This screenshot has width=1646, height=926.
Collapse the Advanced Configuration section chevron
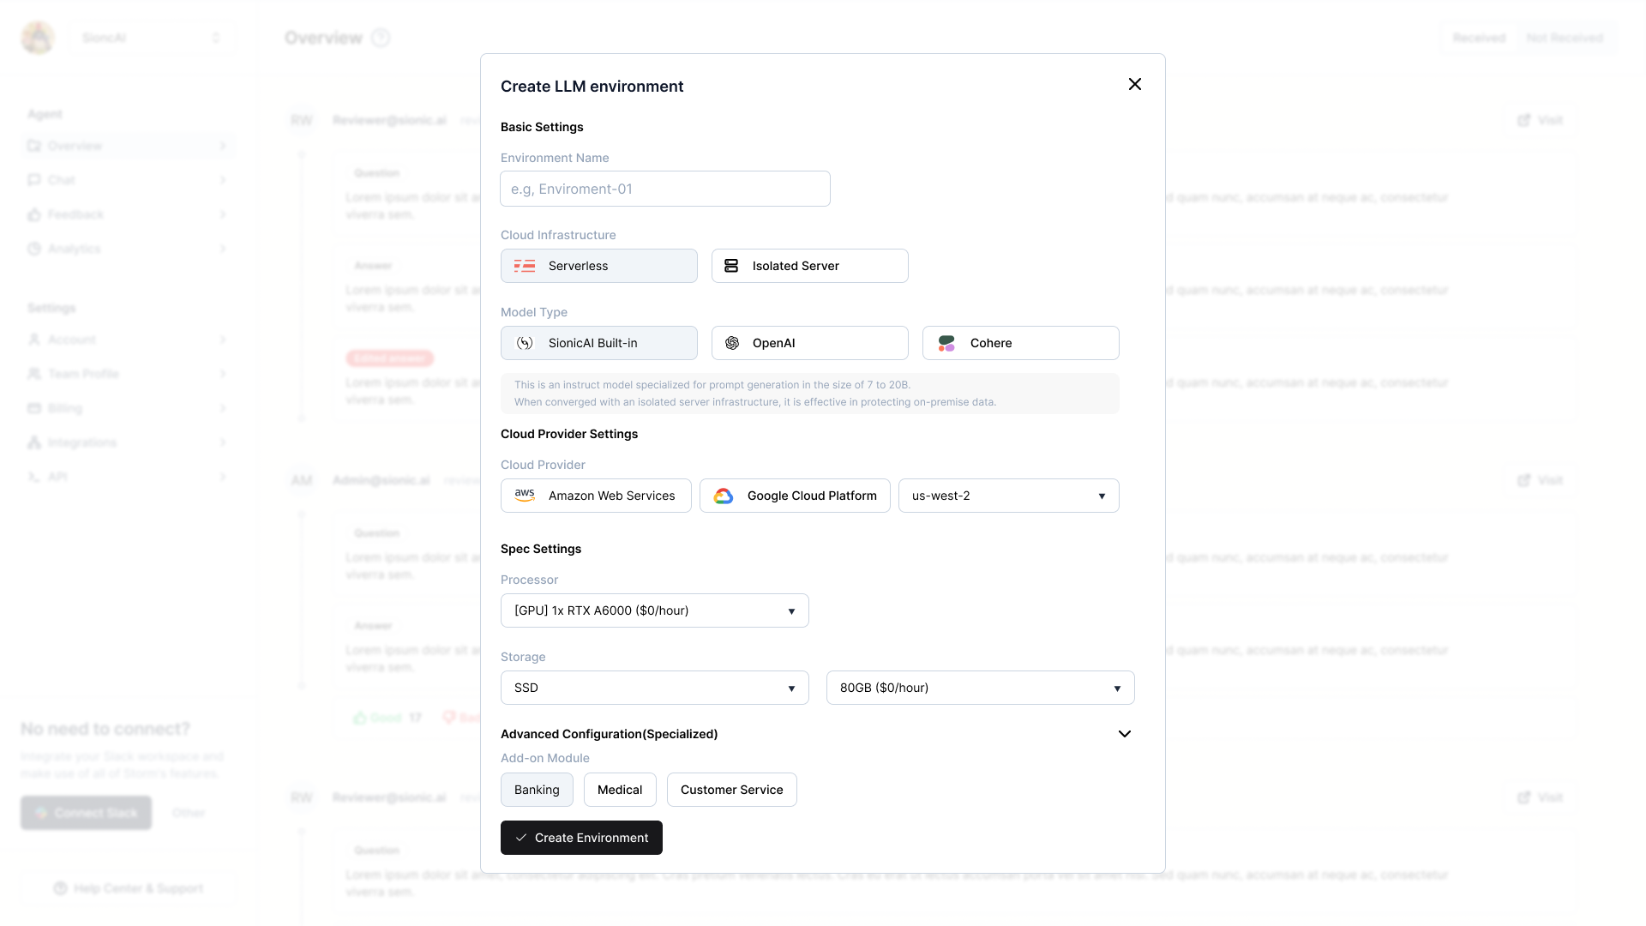(1125, 734)
